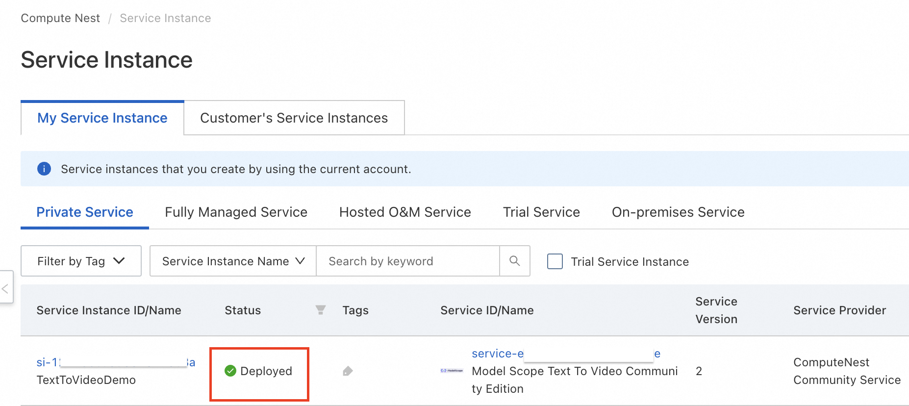The image size is (909, 406).
Task: Click the ModelScope service logo thumbnail
Action: (x=452, y=371)
